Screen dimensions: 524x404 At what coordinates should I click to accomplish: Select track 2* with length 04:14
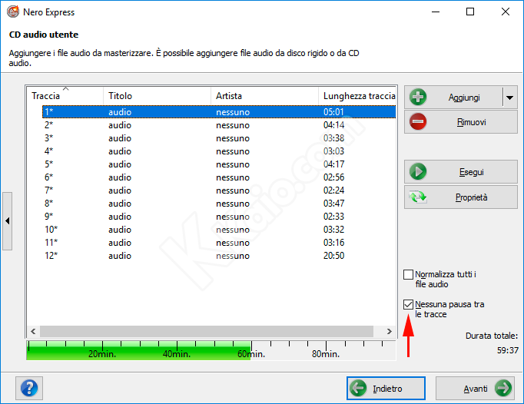tap(219, 125)
